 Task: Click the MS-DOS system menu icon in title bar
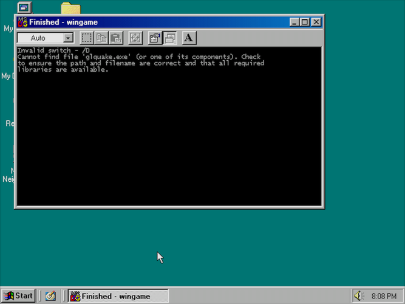point(22,22)
